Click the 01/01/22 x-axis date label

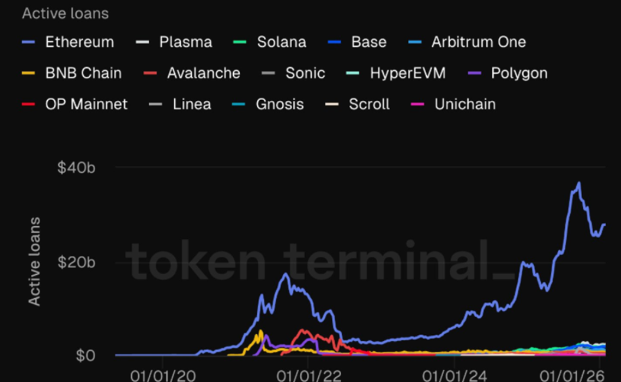[x=308, y=375]
